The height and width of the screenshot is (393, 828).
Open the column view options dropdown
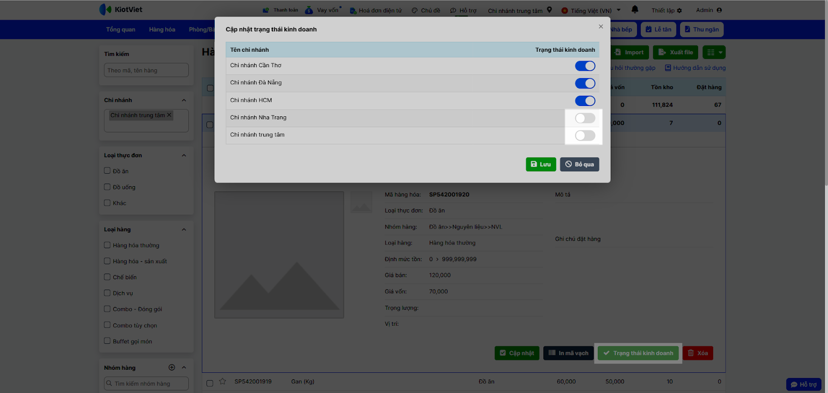point(714,52)
